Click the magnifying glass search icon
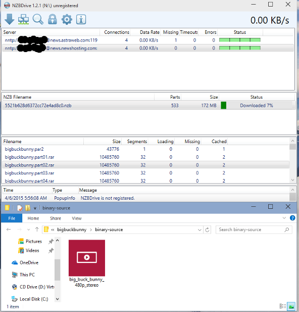 38,19
